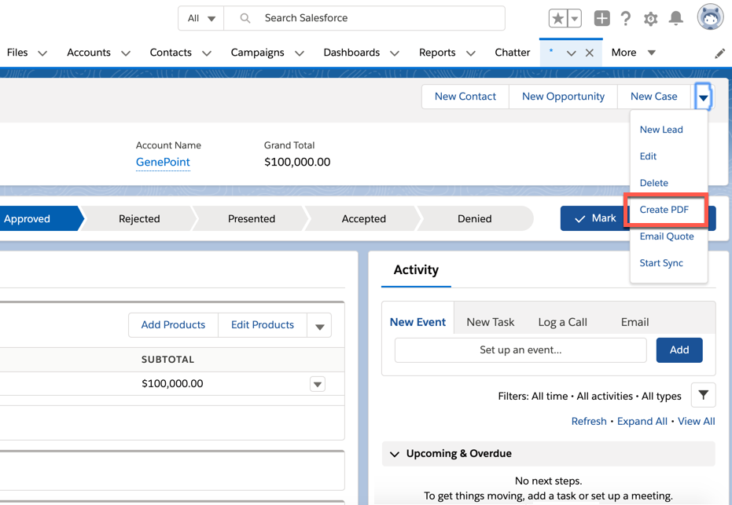
Task: Select the New Task tab
Action: (x=490, y=322)
